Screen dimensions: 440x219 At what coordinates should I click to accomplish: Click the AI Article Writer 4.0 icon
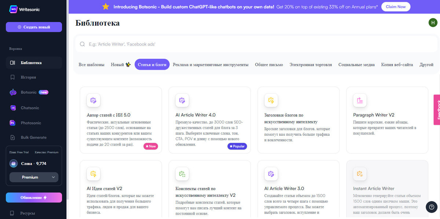pyautogui.click(x=182, y=100)
